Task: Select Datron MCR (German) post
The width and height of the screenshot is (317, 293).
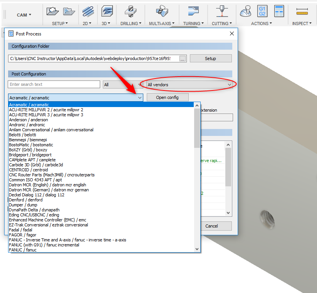Action: 101,190
